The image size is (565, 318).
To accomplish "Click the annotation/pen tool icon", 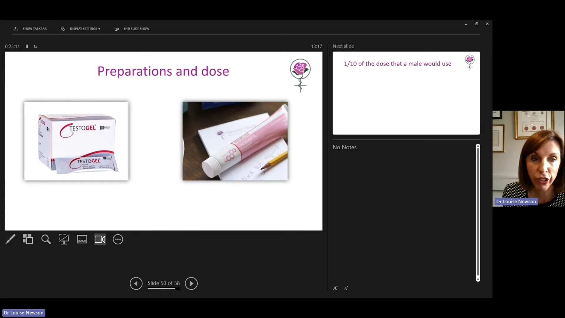I will pyautogui.click(x=10, y=239).
